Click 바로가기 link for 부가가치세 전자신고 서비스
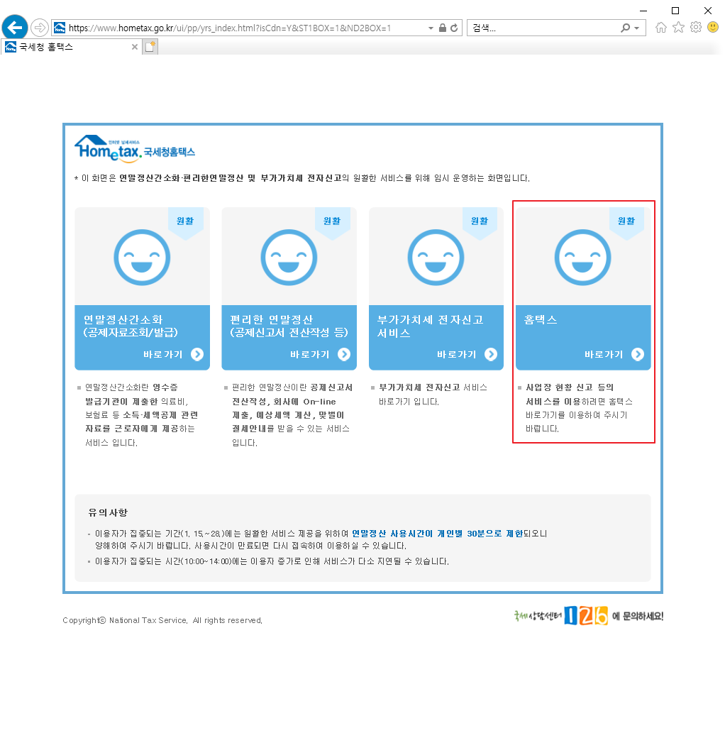Screen dimensions: 725x738 pyautogui.click(x=456, y=354)
